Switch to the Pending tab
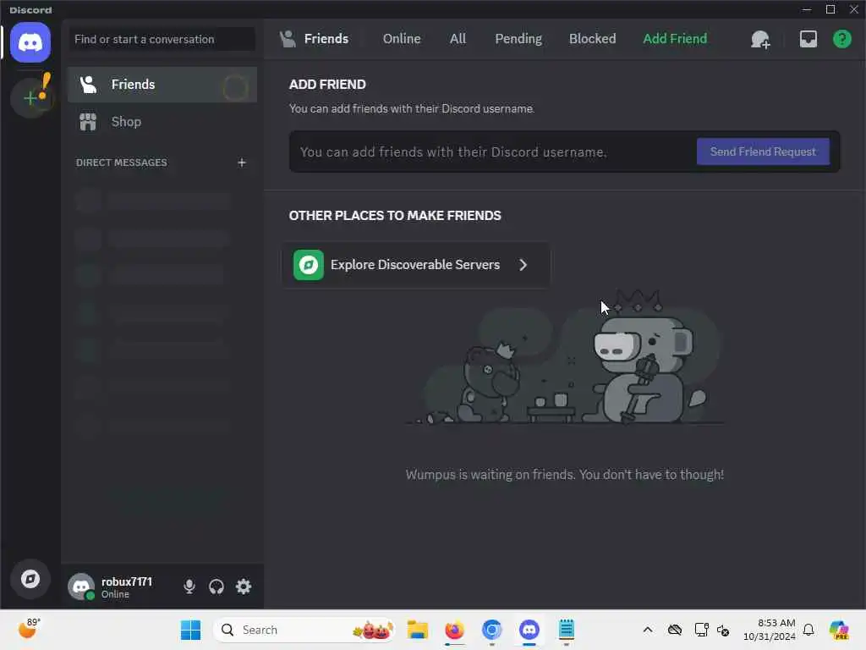This screenshot has width=866, height=650. click(518, 39)
